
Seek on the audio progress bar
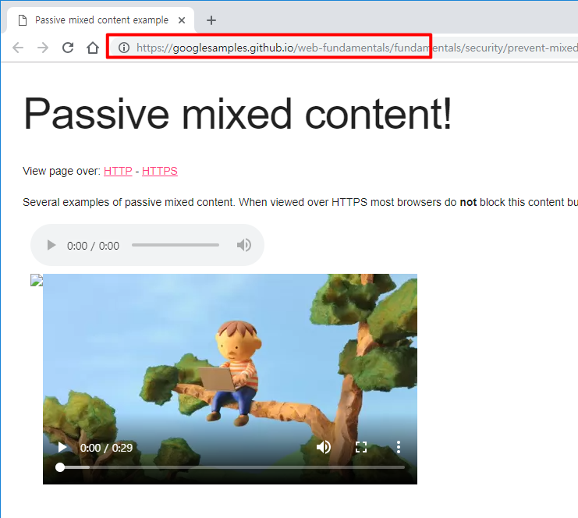point(176,245)
